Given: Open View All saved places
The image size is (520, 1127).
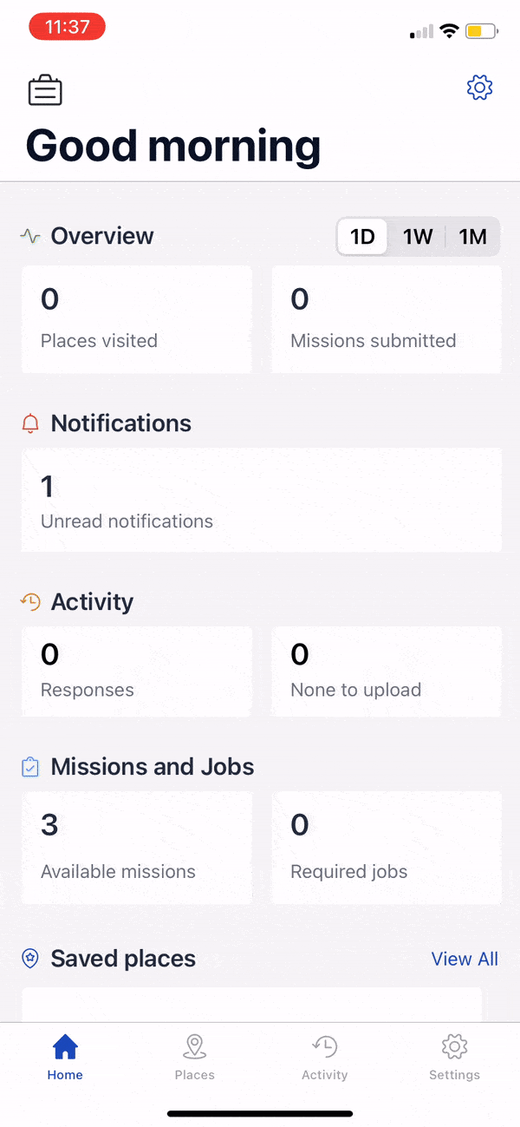Looking at the screenshot, I should pos(465,959).
